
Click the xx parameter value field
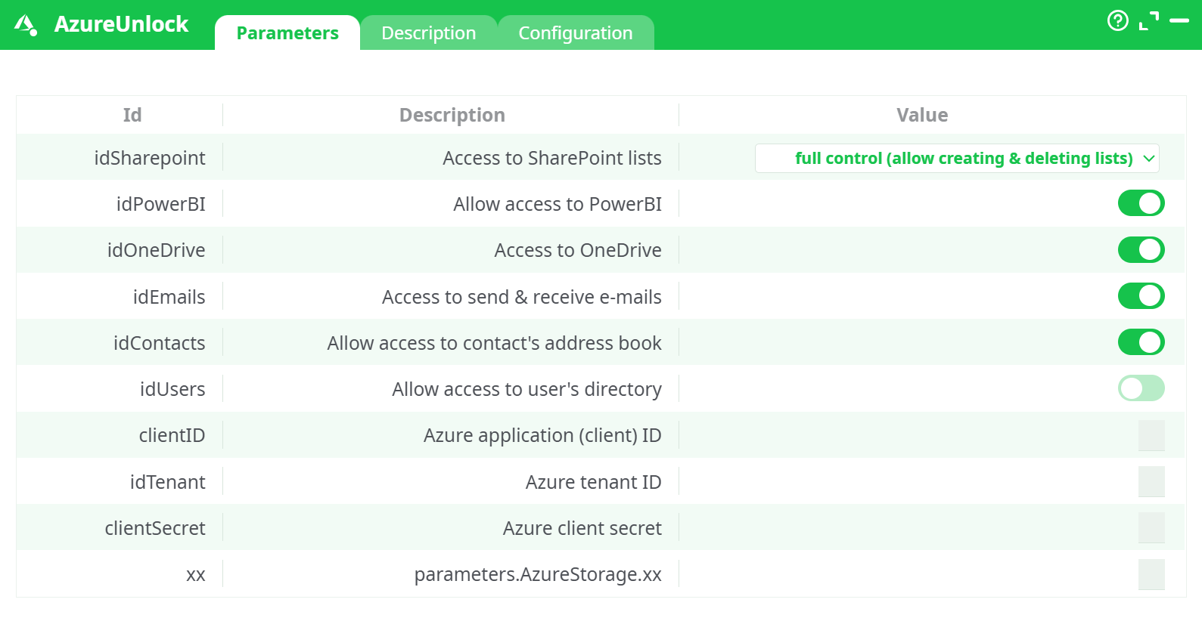[1151, 574]
